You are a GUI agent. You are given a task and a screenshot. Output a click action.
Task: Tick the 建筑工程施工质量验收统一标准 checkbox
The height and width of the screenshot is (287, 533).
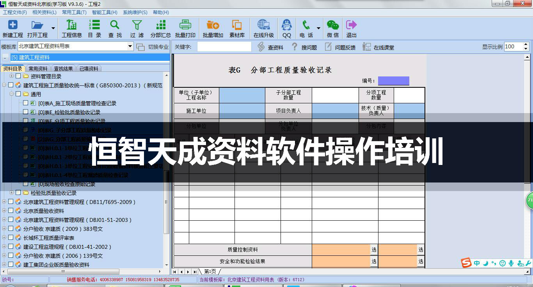pyautogui.click(x=11, y=85)
